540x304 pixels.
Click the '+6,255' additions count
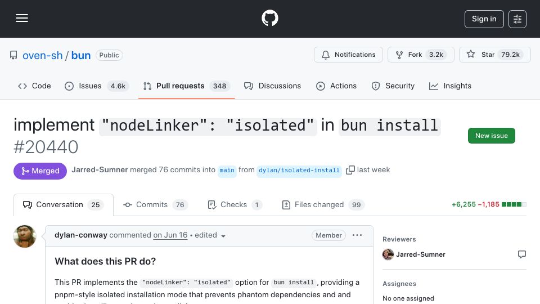point(463,204)
